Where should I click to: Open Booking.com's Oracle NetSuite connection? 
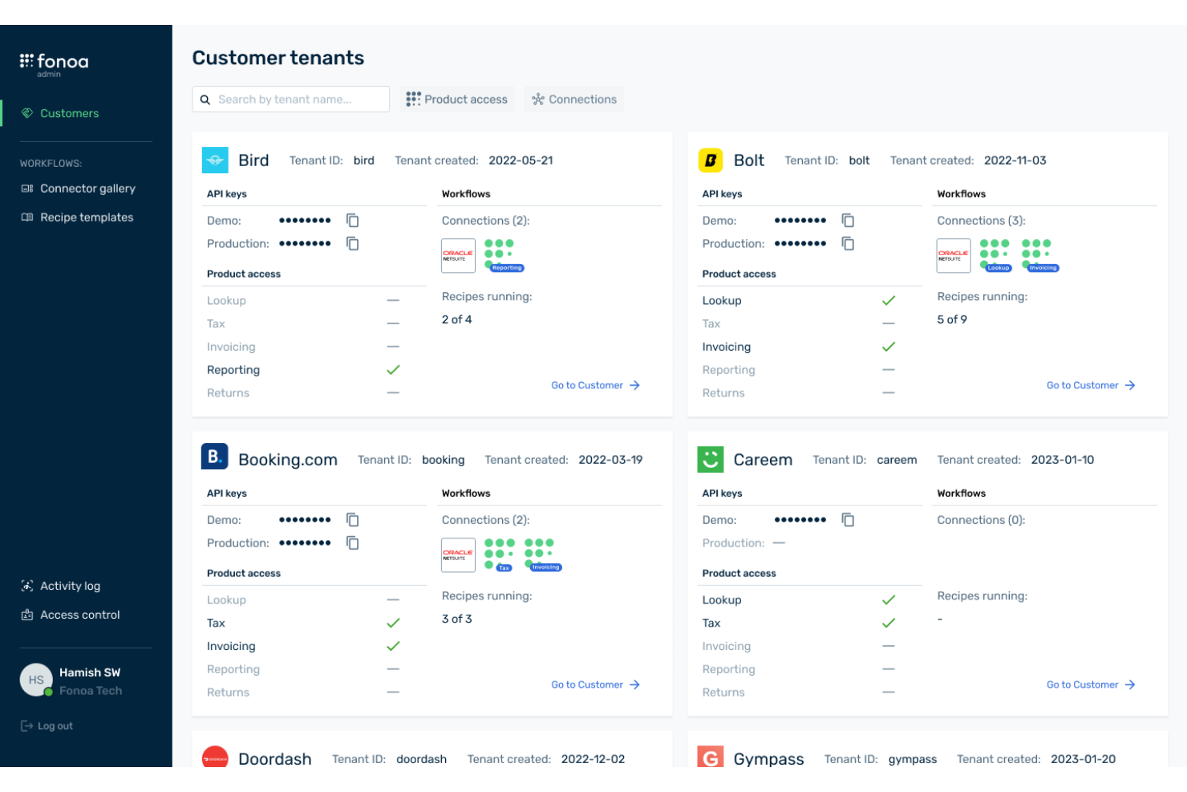pyautogui.click(x=458, y=555)
